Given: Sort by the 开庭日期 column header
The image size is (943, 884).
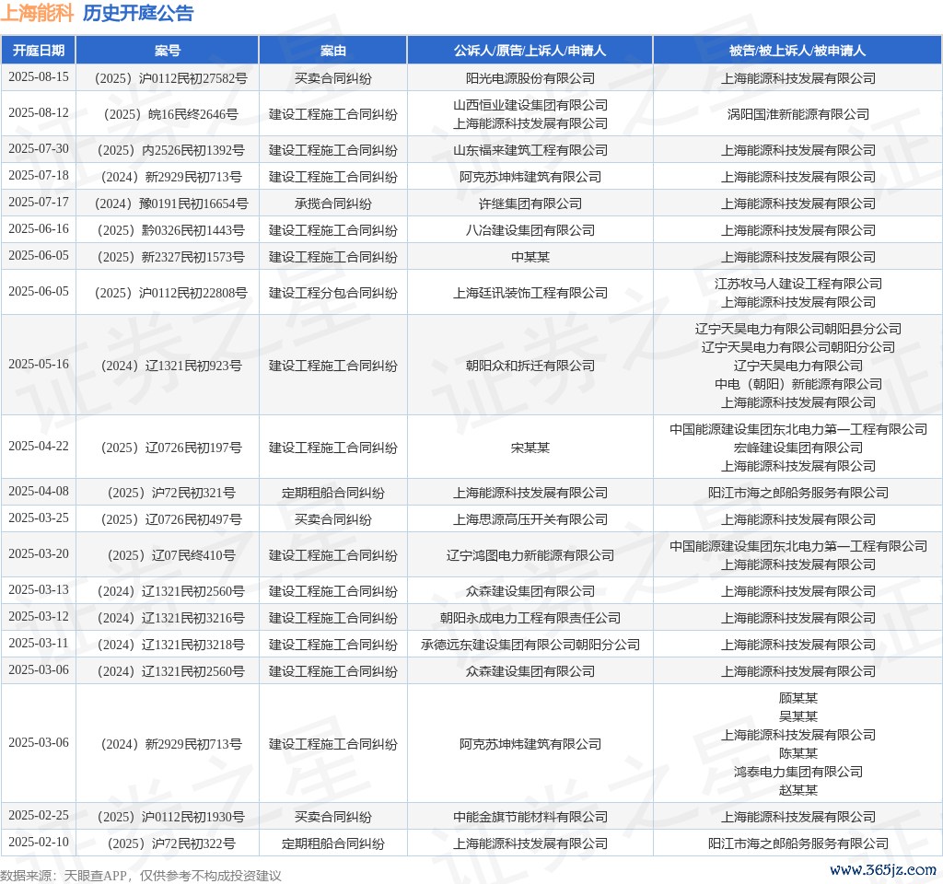Looking at the screenshot, I should 39,51.
